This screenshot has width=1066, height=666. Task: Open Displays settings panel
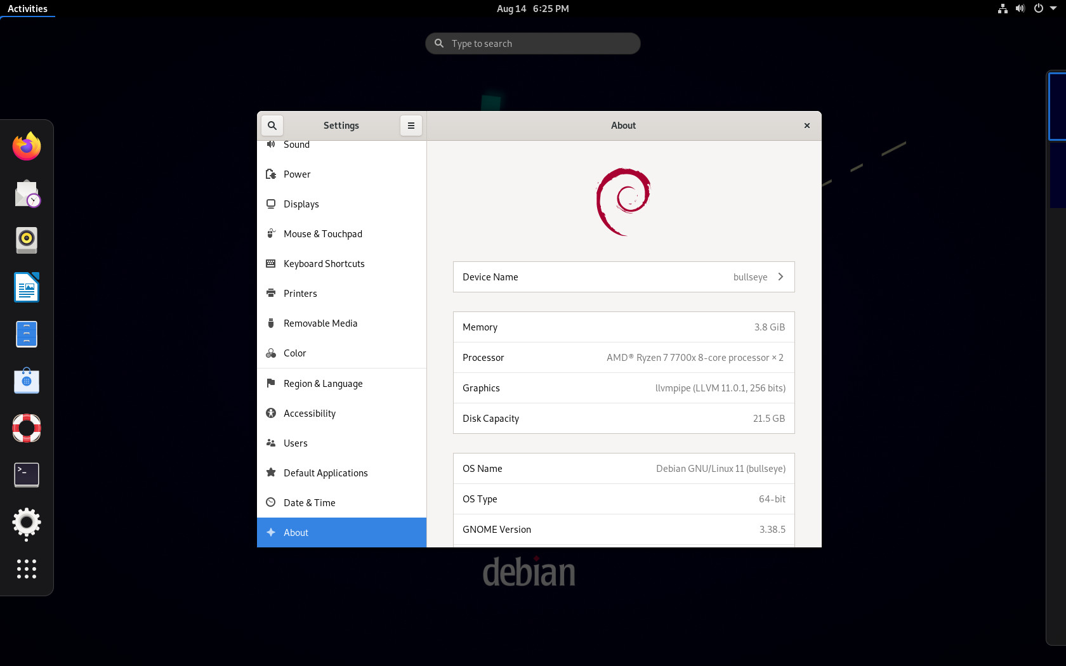coord(341,204)
